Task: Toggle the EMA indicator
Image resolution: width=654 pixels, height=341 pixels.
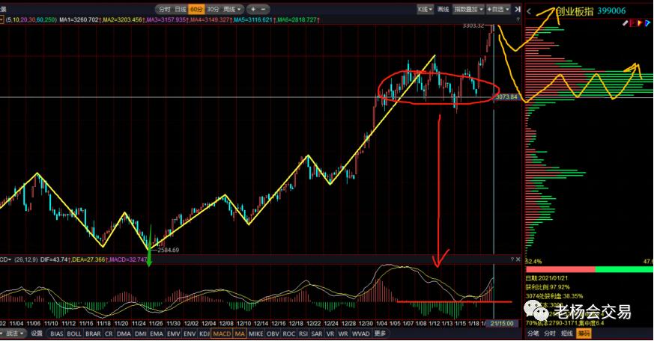Action: coord(157,334)
